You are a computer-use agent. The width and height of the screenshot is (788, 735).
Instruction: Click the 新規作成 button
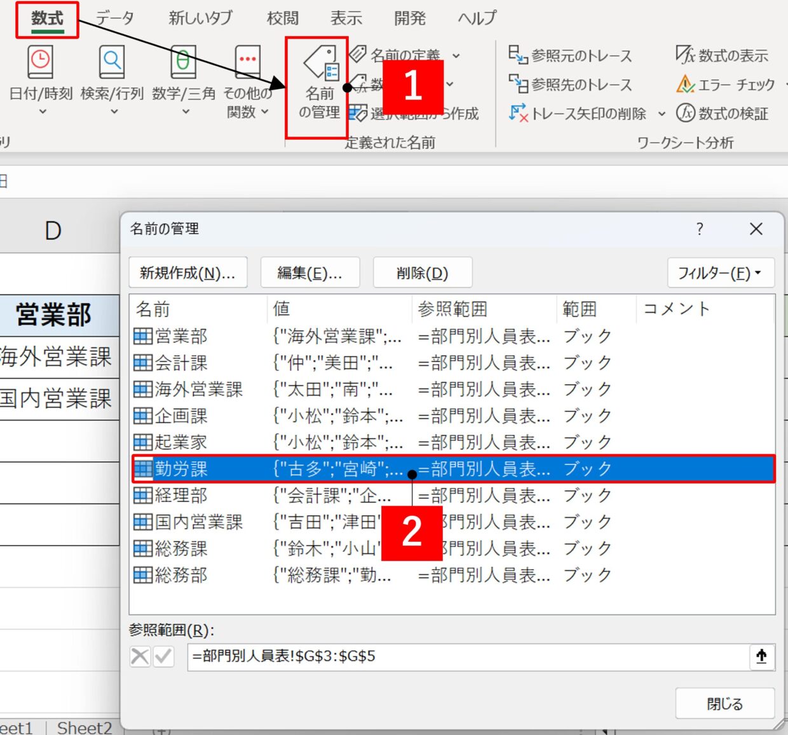pyautogui.click(x=187, y=273)
